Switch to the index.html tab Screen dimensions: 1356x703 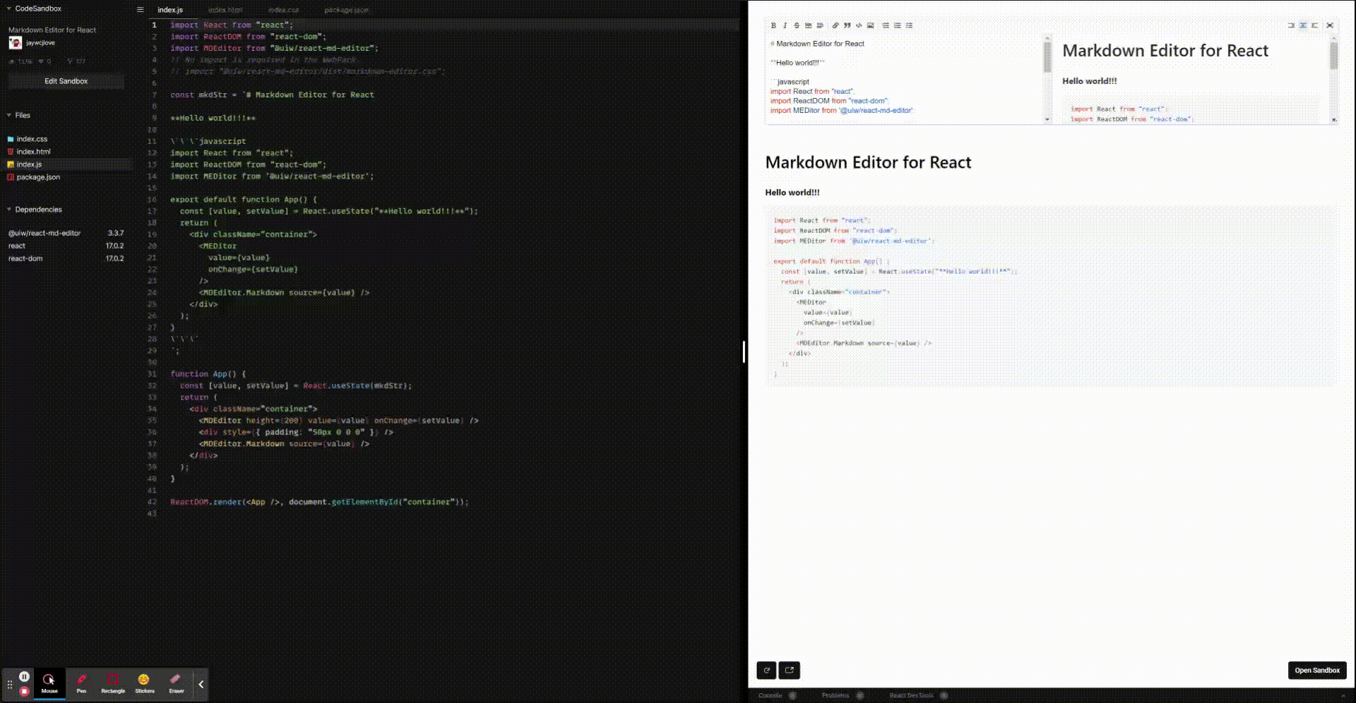[225, 10]
